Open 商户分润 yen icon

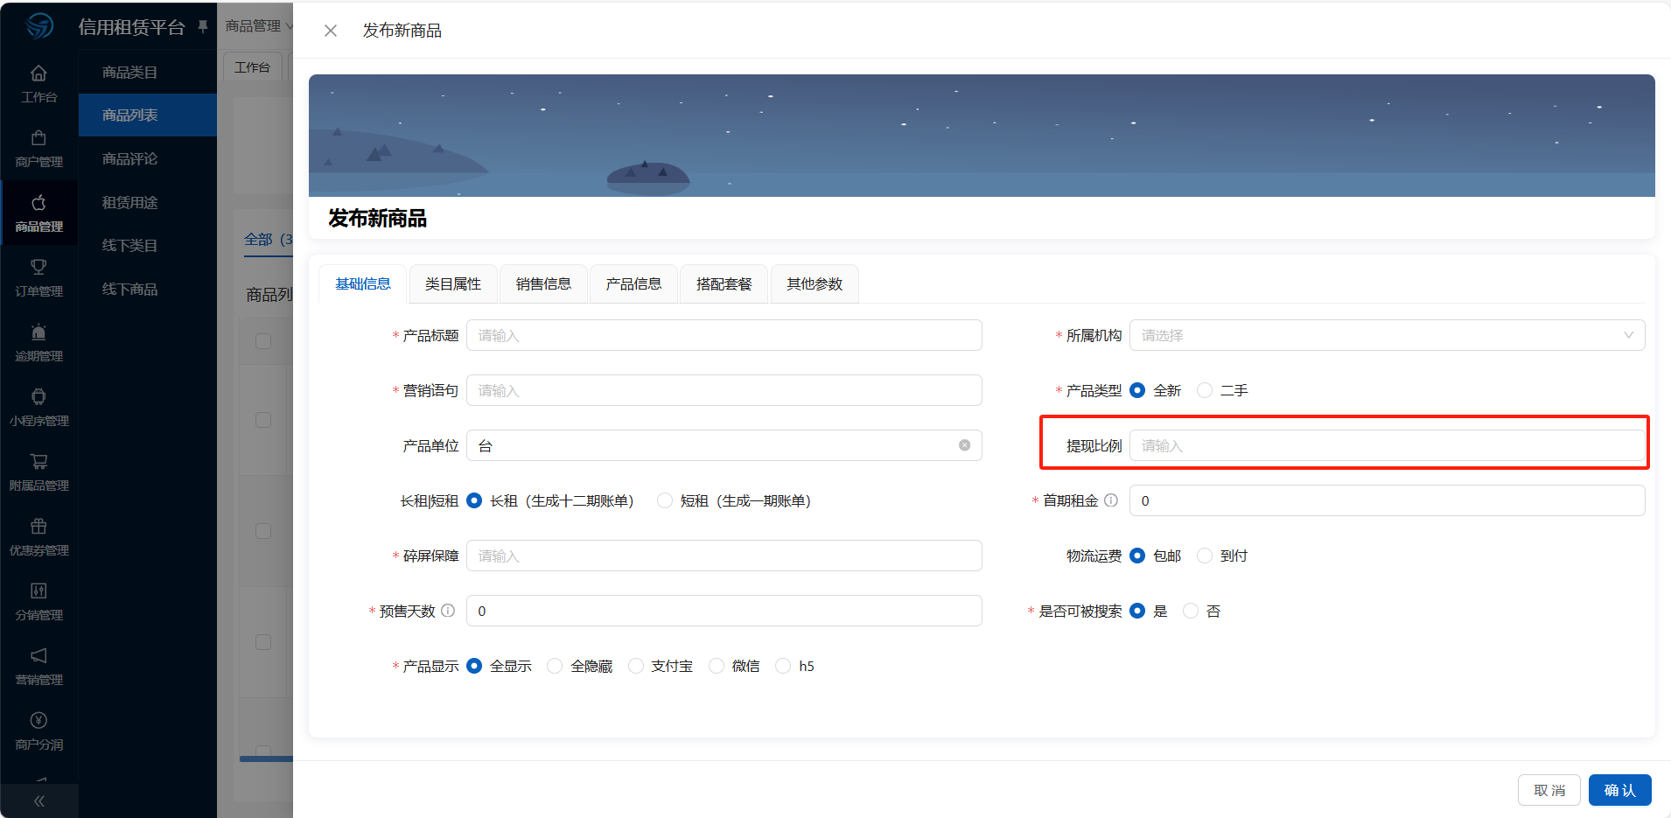pyautogui.click(x=38, y=721)
